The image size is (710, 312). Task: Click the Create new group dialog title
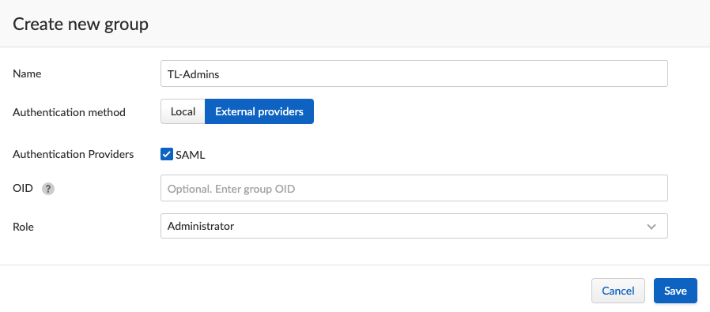pos(81,24)
